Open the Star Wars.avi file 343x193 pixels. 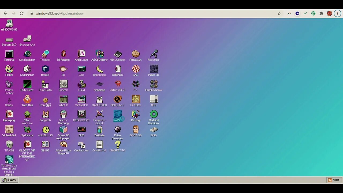click(x=27, y=117)
